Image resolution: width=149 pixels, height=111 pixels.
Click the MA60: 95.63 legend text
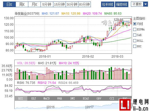(x=113, y=14)
